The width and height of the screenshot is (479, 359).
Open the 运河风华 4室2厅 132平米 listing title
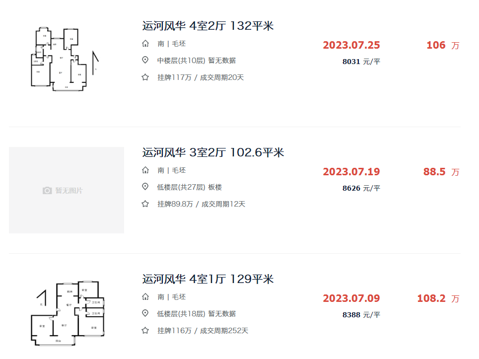click(x=208, y=26)
